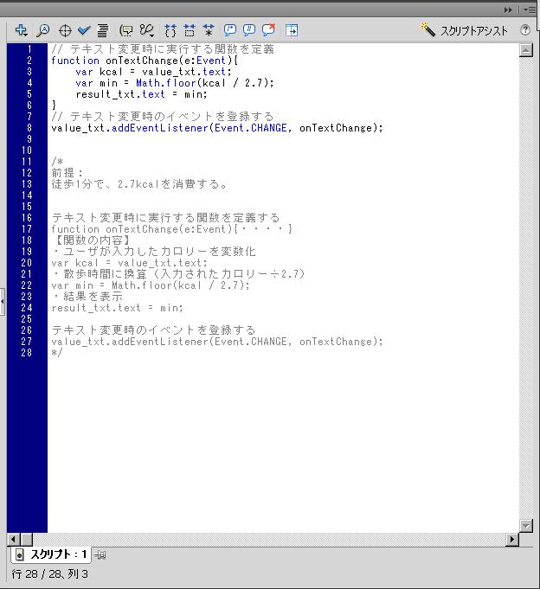
Task: Collapse the selected code block
Action: [190, 30]
